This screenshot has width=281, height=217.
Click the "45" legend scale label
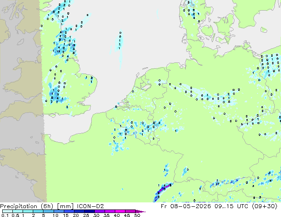tap(127, 215)
